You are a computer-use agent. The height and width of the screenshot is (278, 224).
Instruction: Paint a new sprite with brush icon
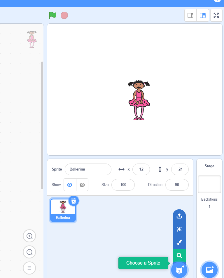click(179, 242)
